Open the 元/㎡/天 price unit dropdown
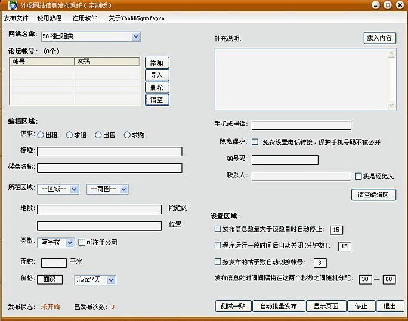 tap(112, 280)
